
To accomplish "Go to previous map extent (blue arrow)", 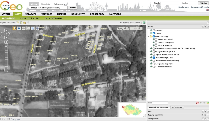I will [19, 28].
